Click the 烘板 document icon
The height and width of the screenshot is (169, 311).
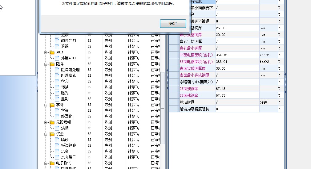[57, 128]
